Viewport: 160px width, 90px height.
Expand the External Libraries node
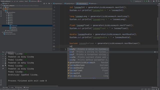[x=2, y=32]
